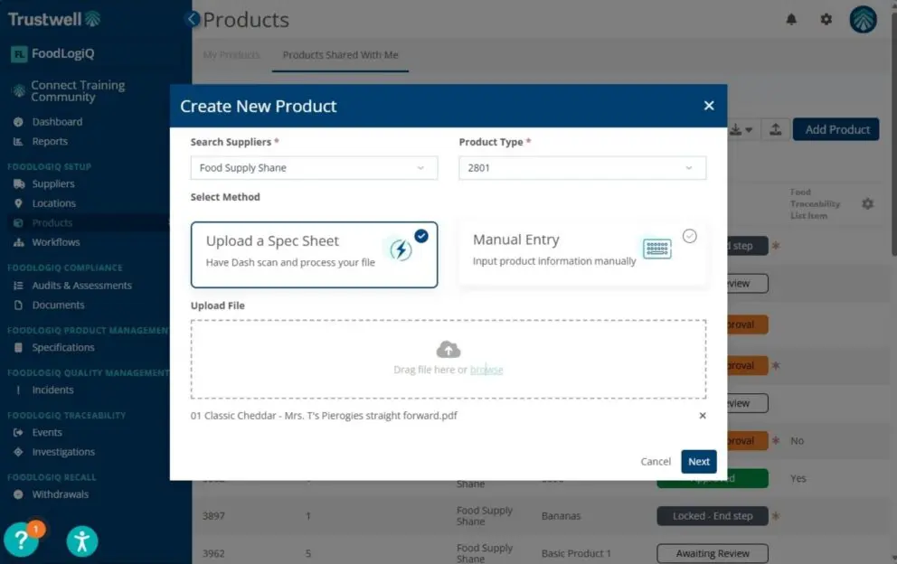The image size is (897, 564).
Task: Open the notifications bell icon
Action: tap(791, 20)
